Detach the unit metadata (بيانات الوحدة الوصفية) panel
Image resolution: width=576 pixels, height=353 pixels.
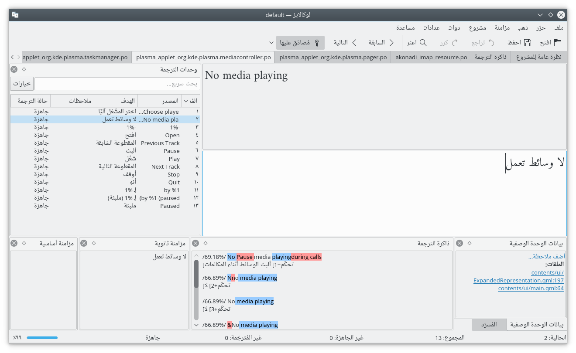(x=469, y=243)
